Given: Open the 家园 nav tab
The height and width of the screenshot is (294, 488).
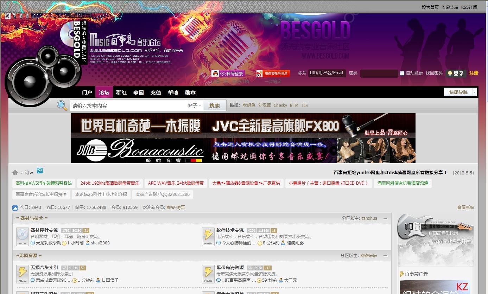Looking at the screenshot, I should pyautogui.click(x=139, y=92).
